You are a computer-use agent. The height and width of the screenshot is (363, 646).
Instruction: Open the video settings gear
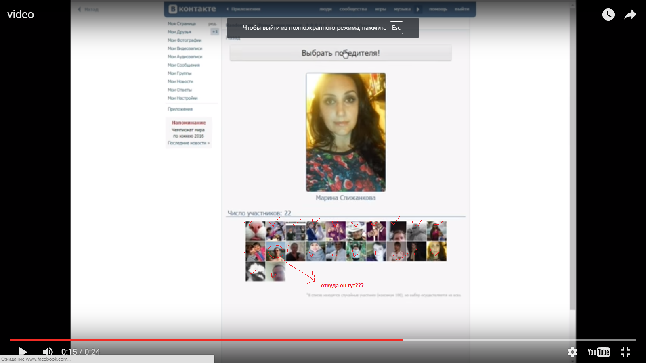coord(572,352)
